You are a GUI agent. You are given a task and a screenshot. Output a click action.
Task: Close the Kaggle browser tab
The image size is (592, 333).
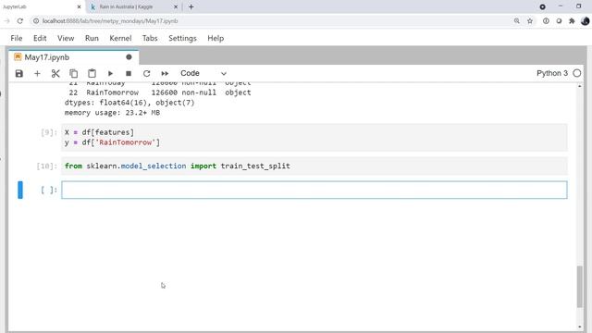pyautogui.click(x=176, y=6)
